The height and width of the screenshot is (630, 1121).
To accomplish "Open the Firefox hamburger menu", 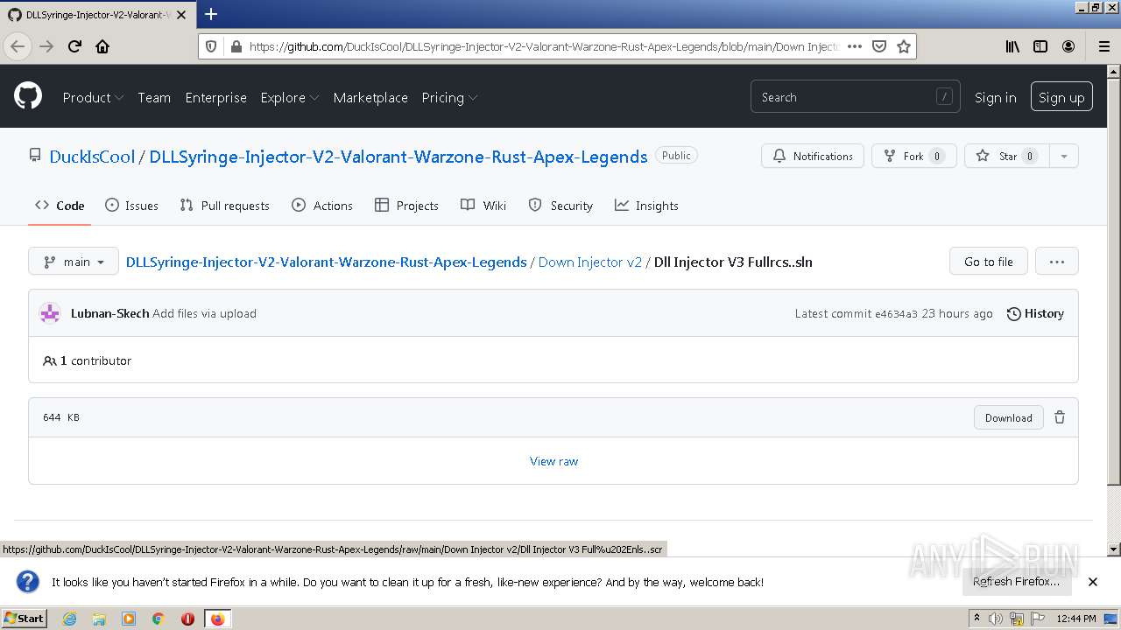I will (1104, 46).
